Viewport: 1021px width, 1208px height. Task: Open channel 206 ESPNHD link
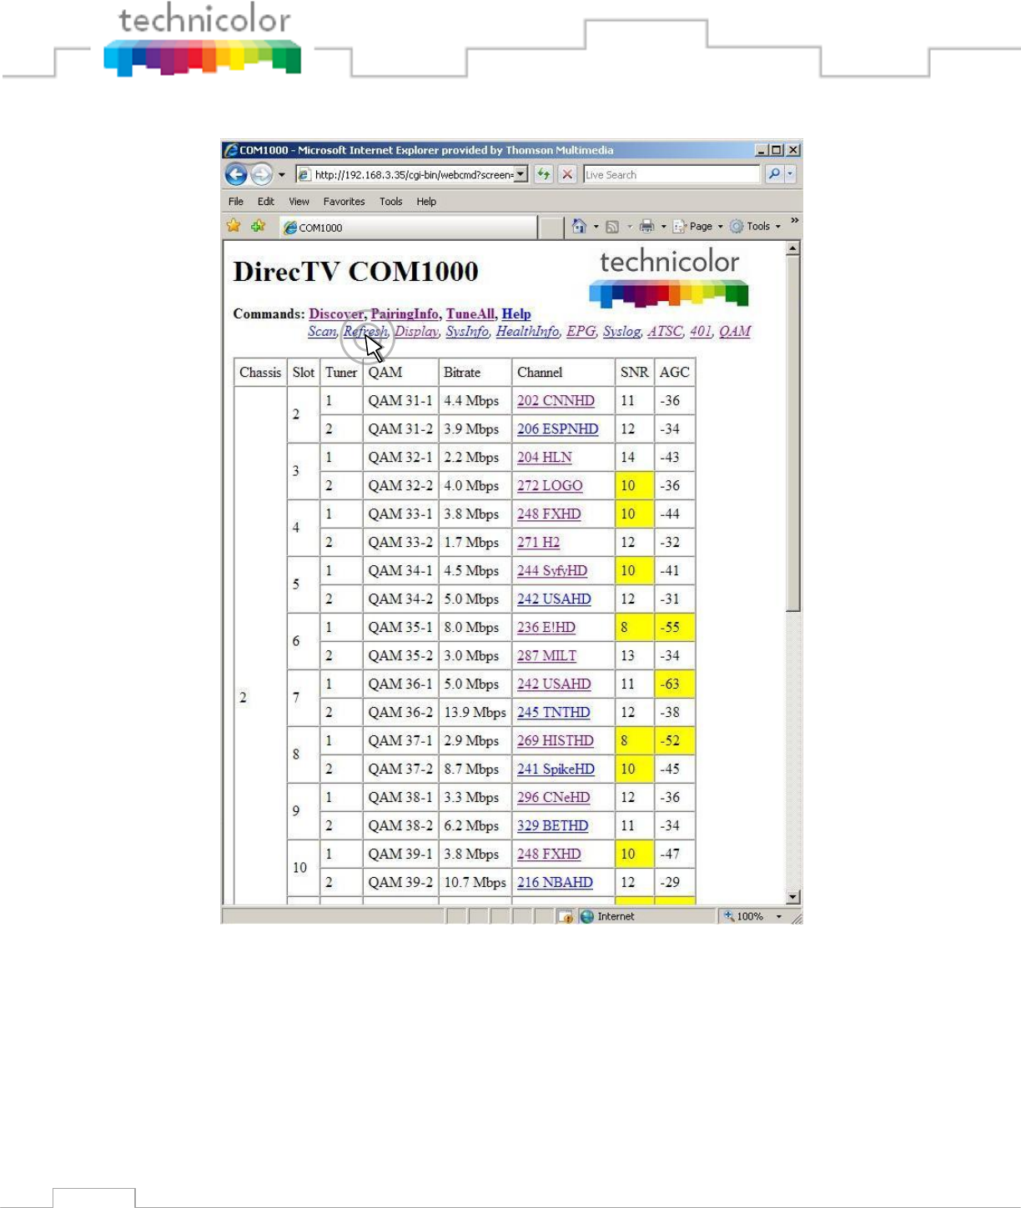coord(557,429)
